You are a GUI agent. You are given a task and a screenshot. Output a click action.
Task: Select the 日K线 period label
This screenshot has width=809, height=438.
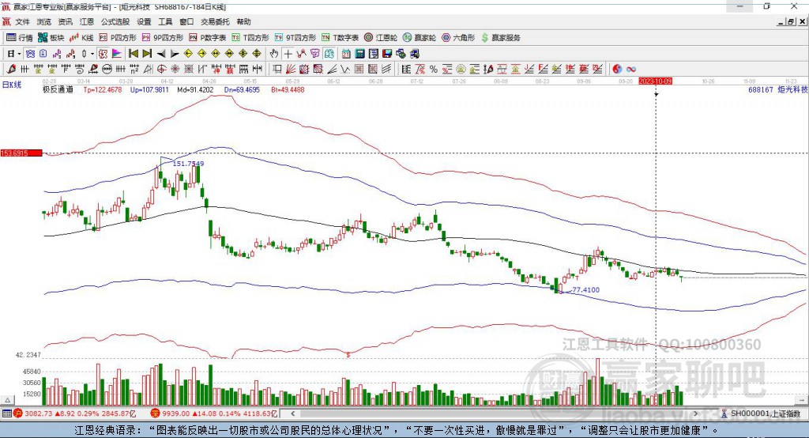[x=12, y=85]
